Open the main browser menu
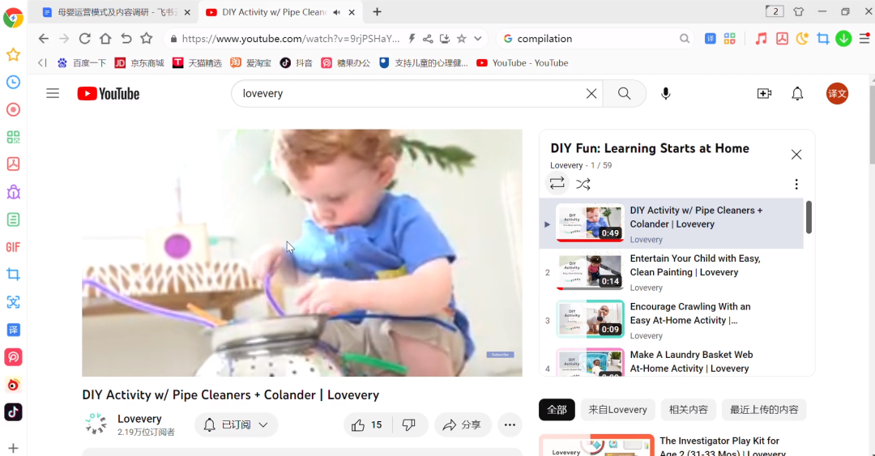 tap(864, 39)
